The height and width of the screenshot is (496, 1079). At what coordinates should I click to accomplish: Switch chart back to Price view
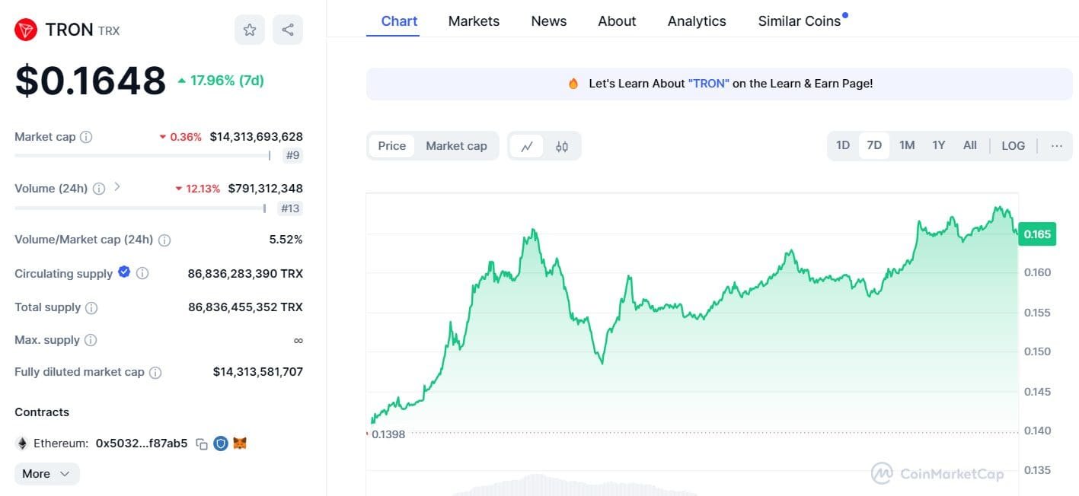(x=391, y=145)
